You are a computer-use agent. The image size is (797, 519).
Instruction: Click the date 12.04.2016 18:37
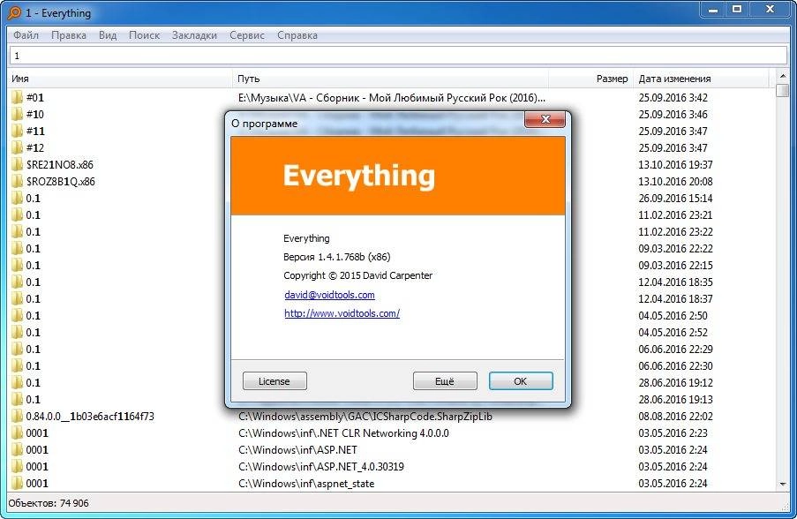675,299
